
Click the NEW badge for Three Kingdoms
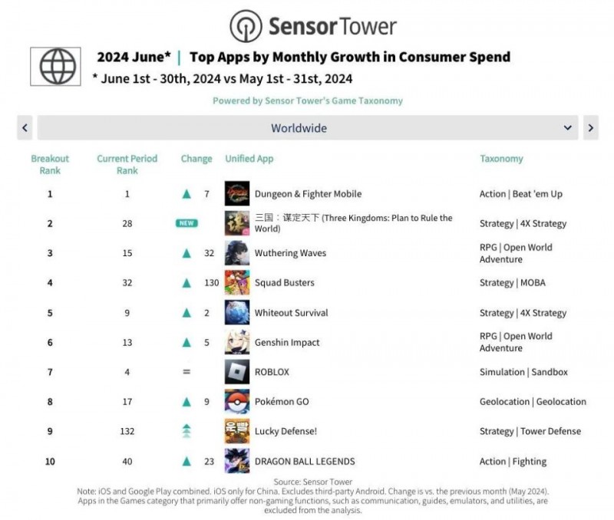click(187, 223)
